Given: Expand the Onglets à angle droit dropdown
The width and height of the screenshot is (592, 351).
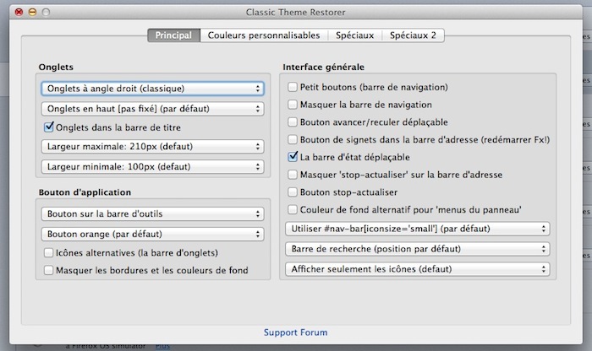Looking at the screenshot, I should [152, 88].
